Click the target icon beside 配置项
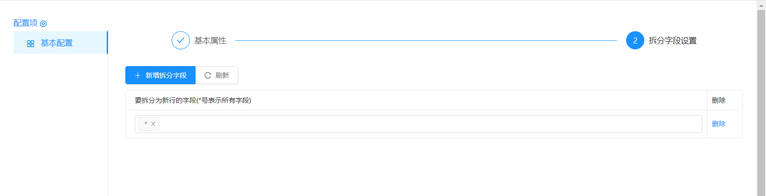The height and width of the screenshot is (196, 766). [44, 24]
